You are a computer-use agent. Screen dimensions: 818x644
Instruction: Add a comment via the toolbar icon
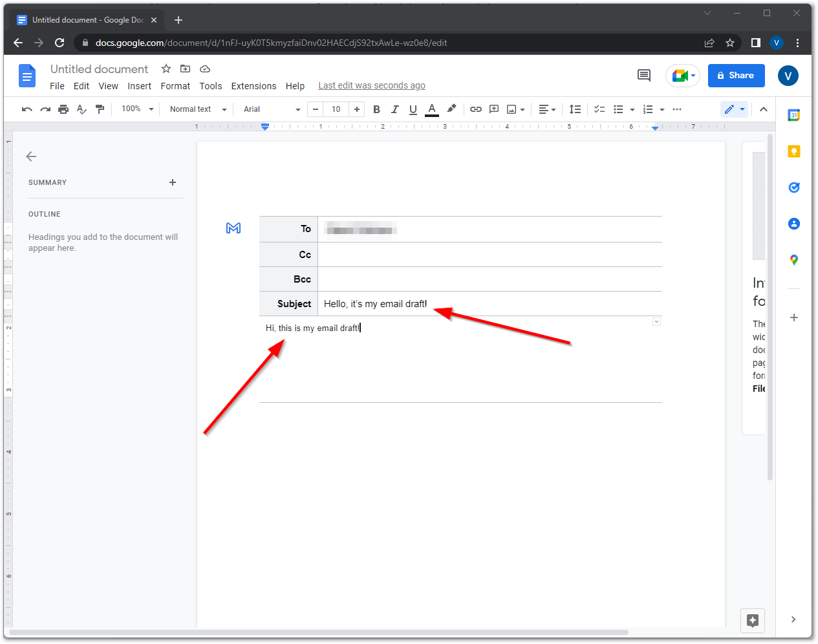[494, 109]
